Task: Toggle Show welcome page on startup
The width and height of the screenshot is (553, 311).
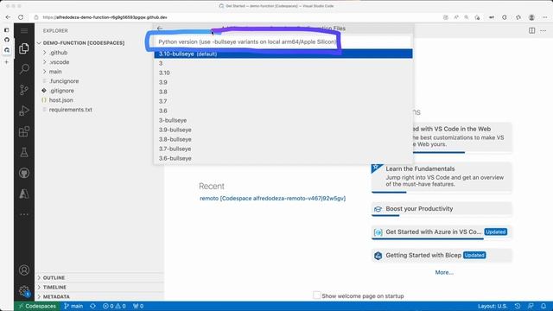Action: [x=317, y=295]
